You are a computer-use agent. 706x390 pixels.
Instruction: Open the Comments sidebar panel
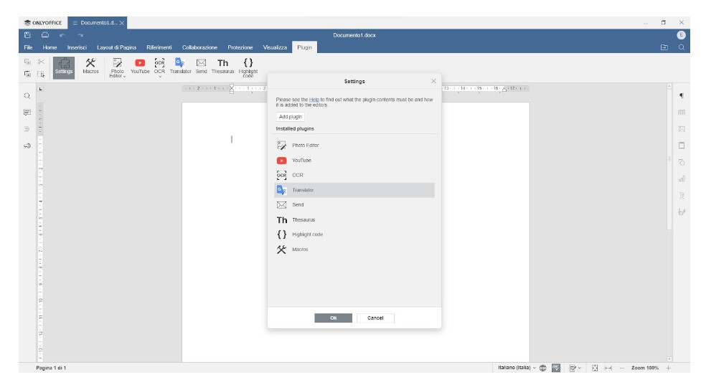(x=27, y=113)
